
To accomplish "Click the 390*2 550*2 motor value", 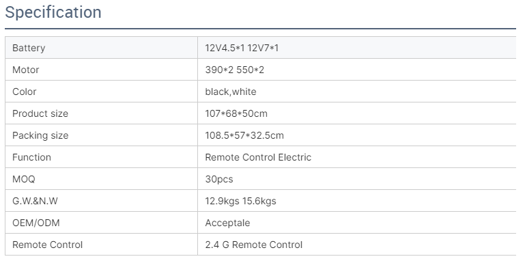I will pyautogui.click(x=235, y=70).
